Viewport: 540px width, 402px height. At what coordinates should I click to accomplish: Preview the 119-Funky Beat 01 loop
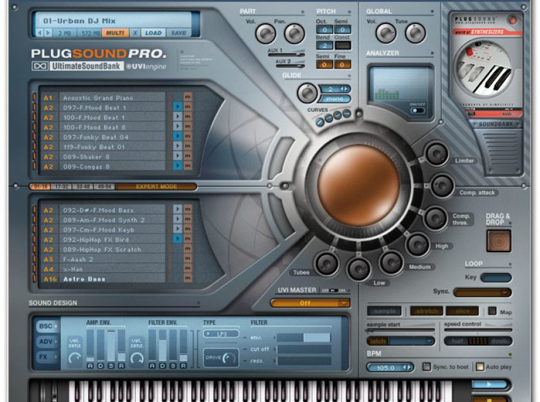click(177, 146)
